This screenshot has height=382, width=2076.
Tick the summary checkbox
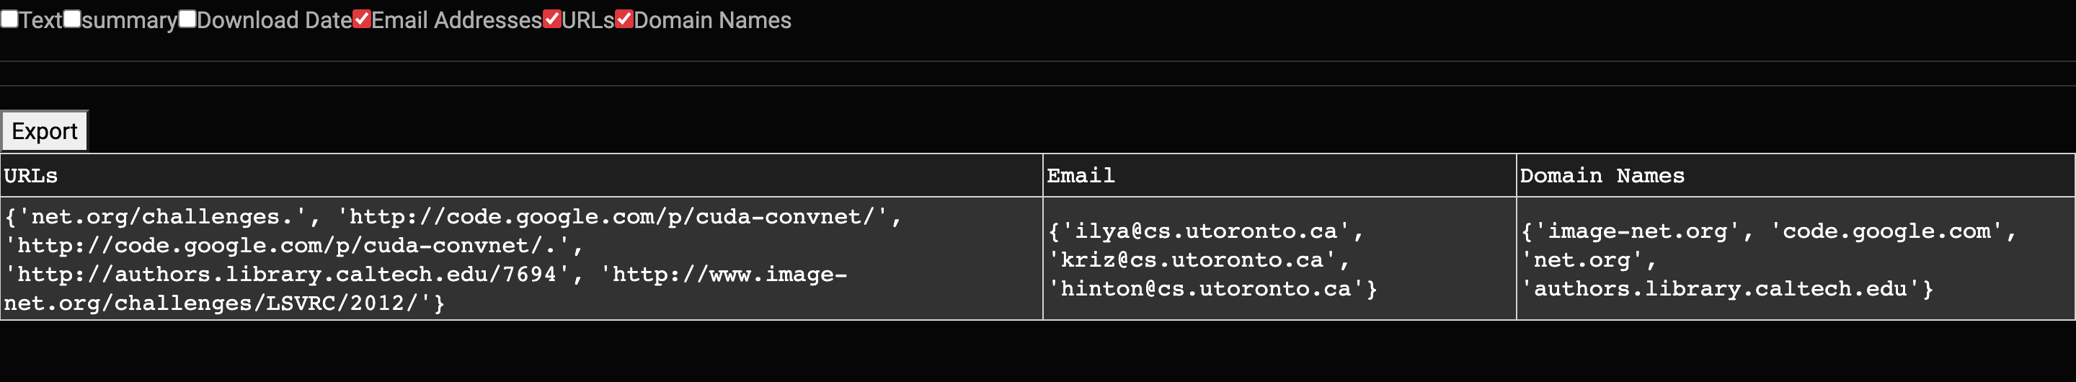tap(73, 19)
